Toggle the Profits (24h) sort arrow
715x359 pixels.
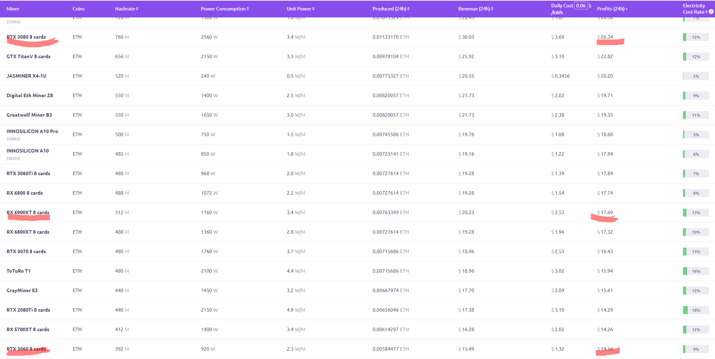pyautogui.click(x=627, y=9)
